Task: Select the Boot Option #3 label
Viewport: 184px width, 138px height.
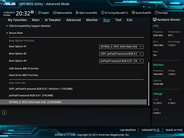Action: point(18,61)
